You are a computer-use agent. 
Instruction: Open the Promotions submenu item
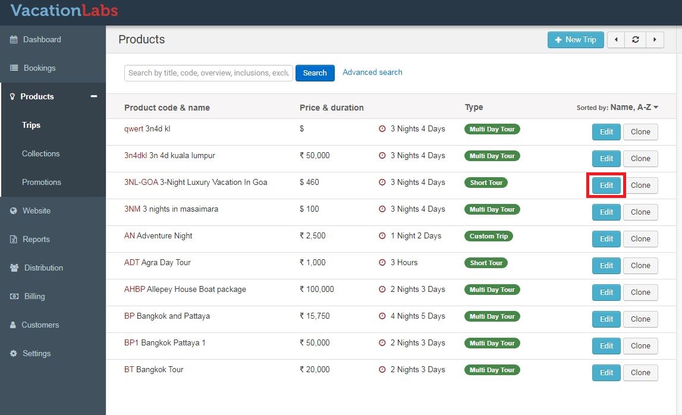(41, 183)
